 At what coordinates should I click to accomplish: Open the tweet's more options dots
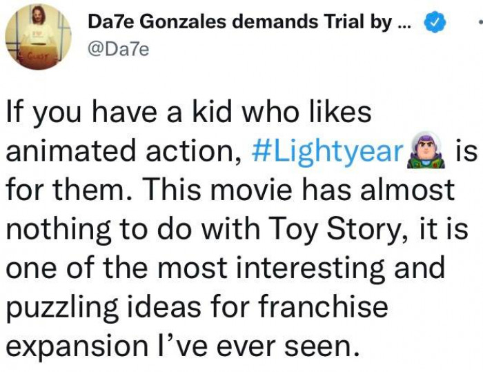pyautogui.click(x=480, y=23)
